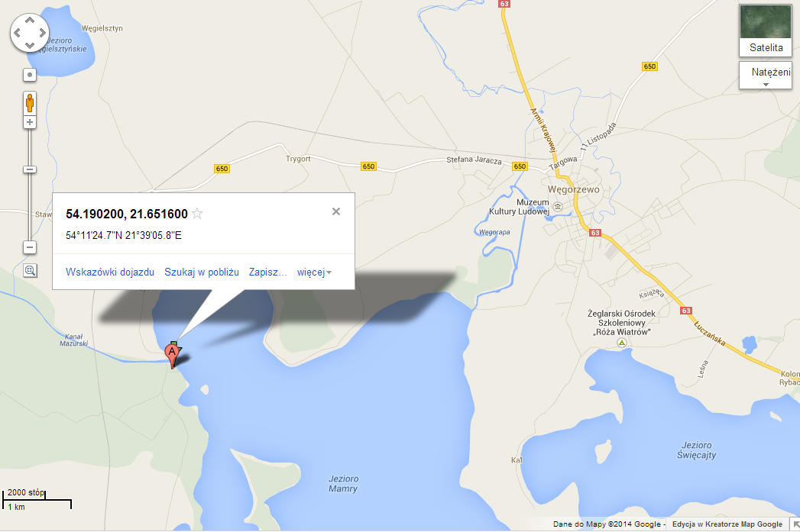Expand the więcej options menu

[314, 272]
